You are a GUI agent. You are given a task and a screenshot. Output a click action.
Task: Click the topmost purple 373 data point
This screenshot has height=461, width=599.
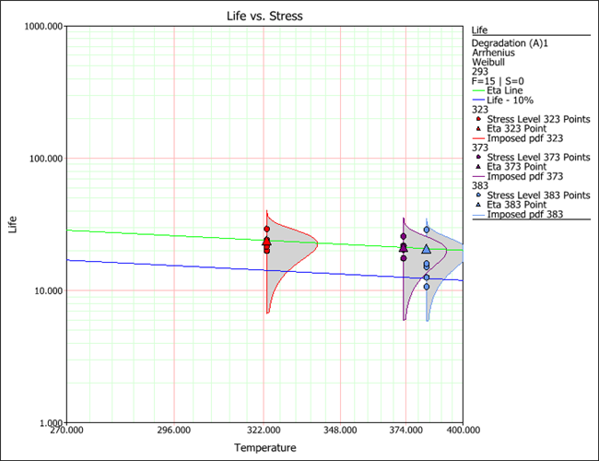point(403,236)
